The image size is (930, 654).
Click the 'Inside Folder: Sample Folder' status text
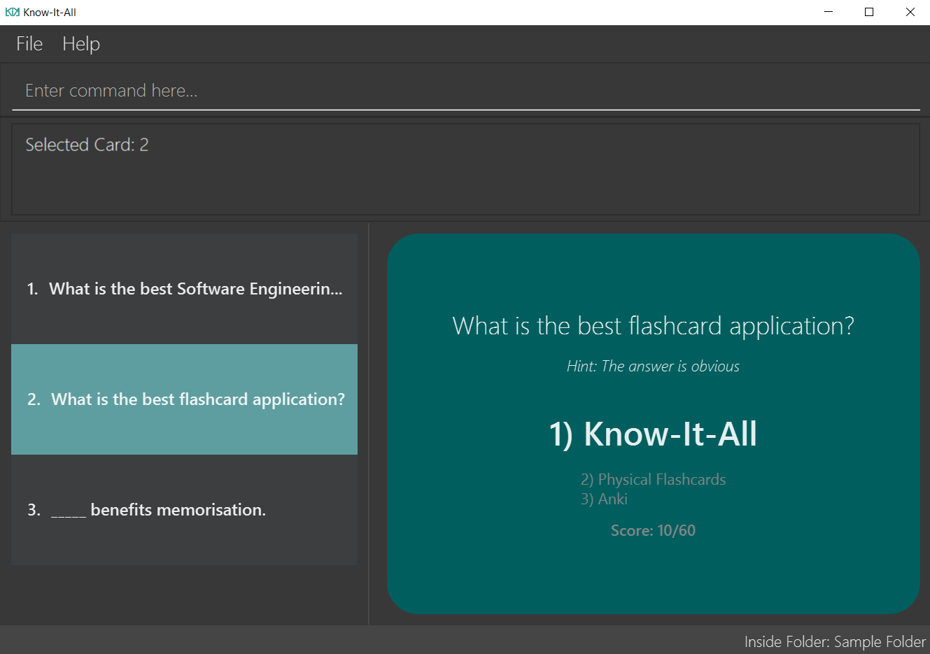835,641
